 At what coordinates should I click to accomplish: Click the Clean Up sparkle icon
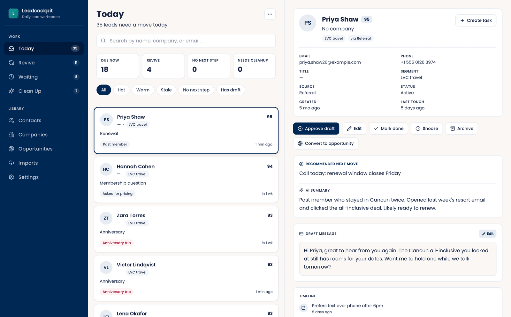pyautogui.click(x=11, y=91)
